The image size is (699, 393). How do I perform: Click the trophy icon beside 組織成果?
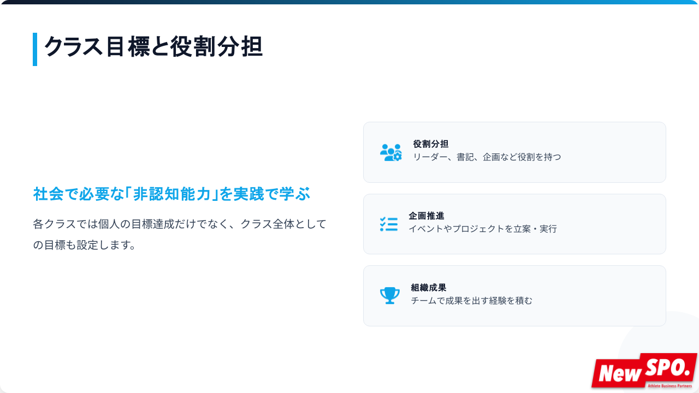(390, 296)
